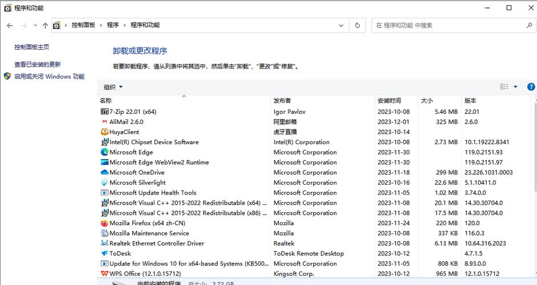The width and height of the screenshot is (537, 285).
Task: Click install date 2023-12-01
Action: pyautogui.click(x=393, y=121)
